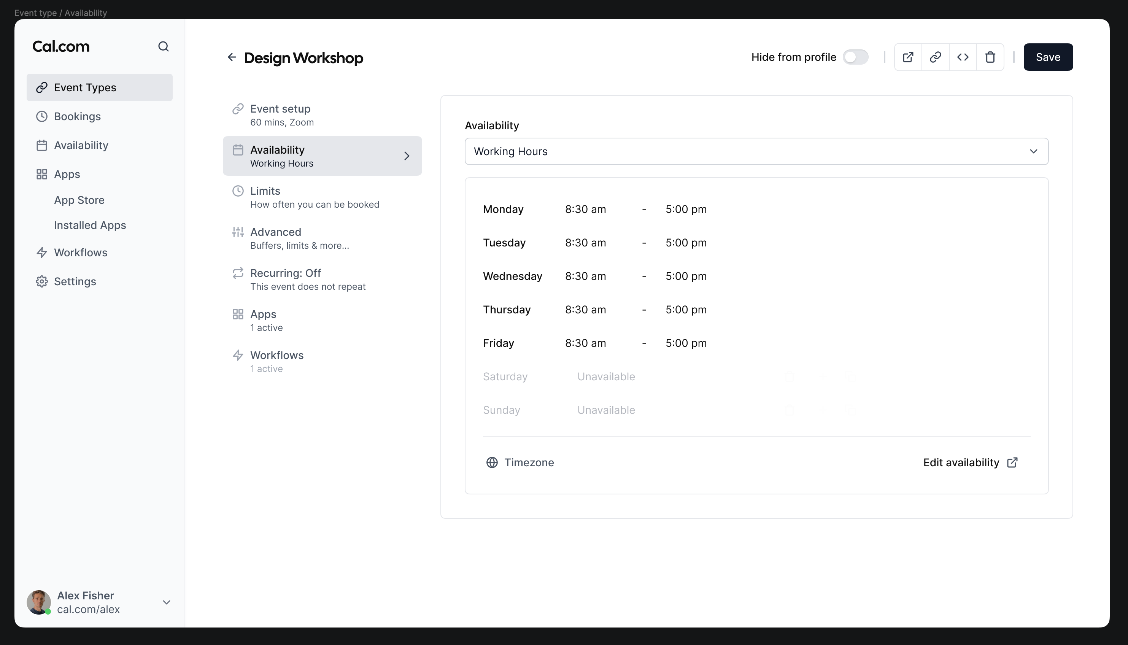Click chevron on Availability Working Hours tab
1128x645 pixels.
point(407,156)
